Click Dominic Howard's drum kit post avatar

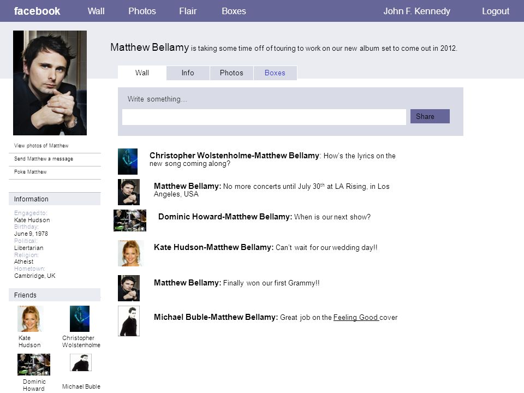[130, 220]
